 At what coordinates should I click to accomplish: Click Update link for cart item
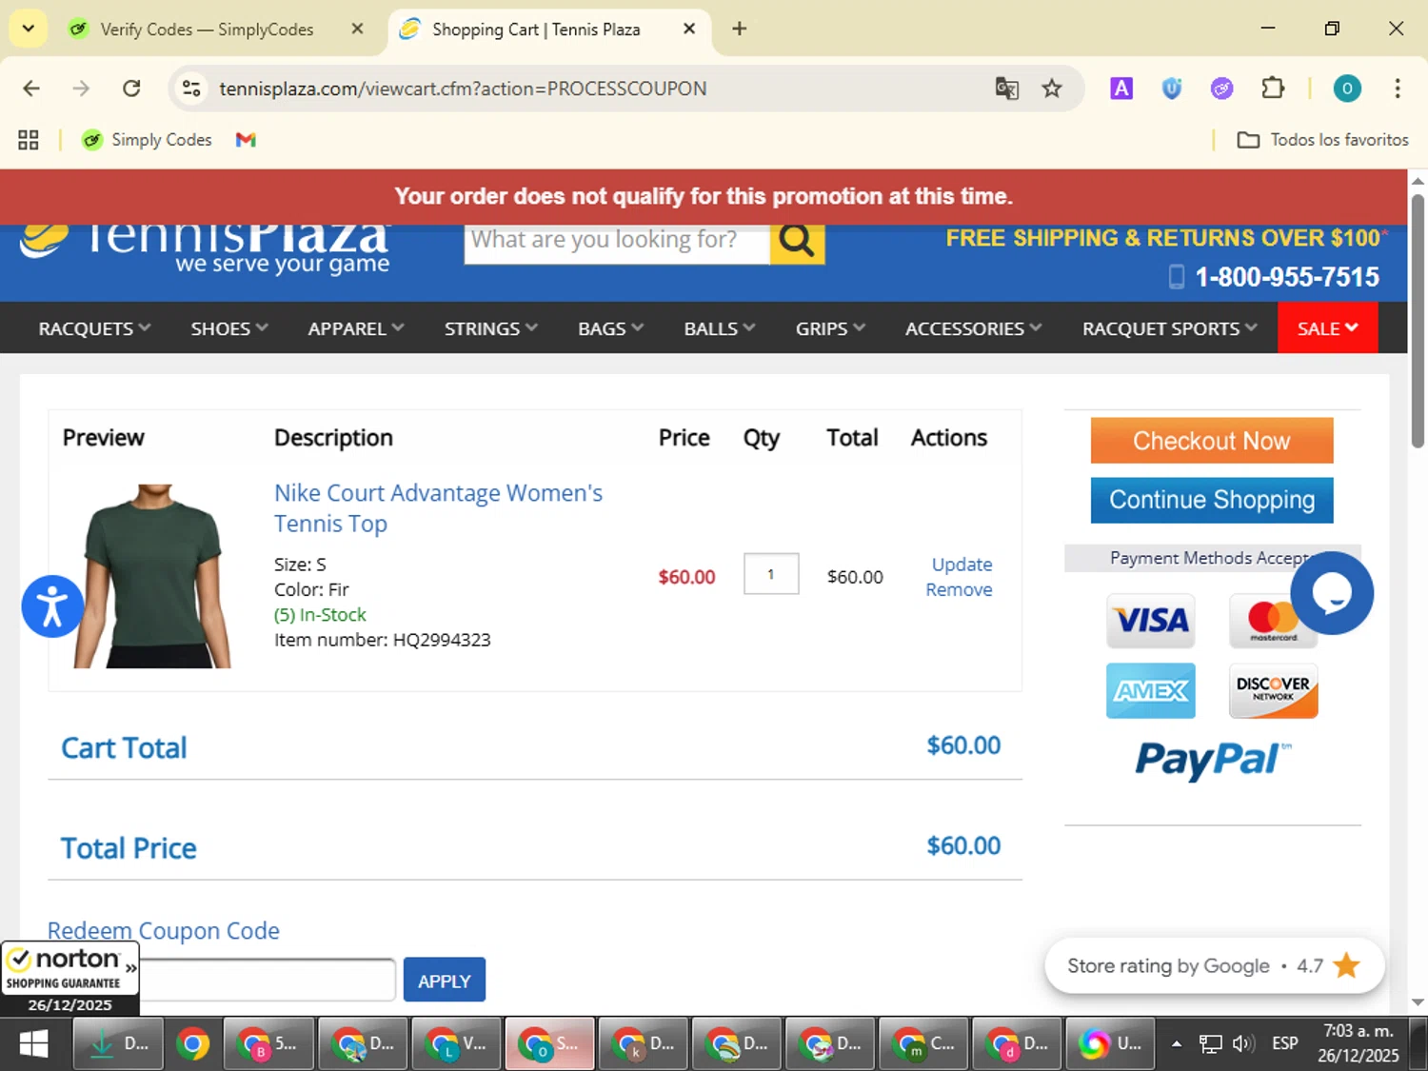coord(962,565)
